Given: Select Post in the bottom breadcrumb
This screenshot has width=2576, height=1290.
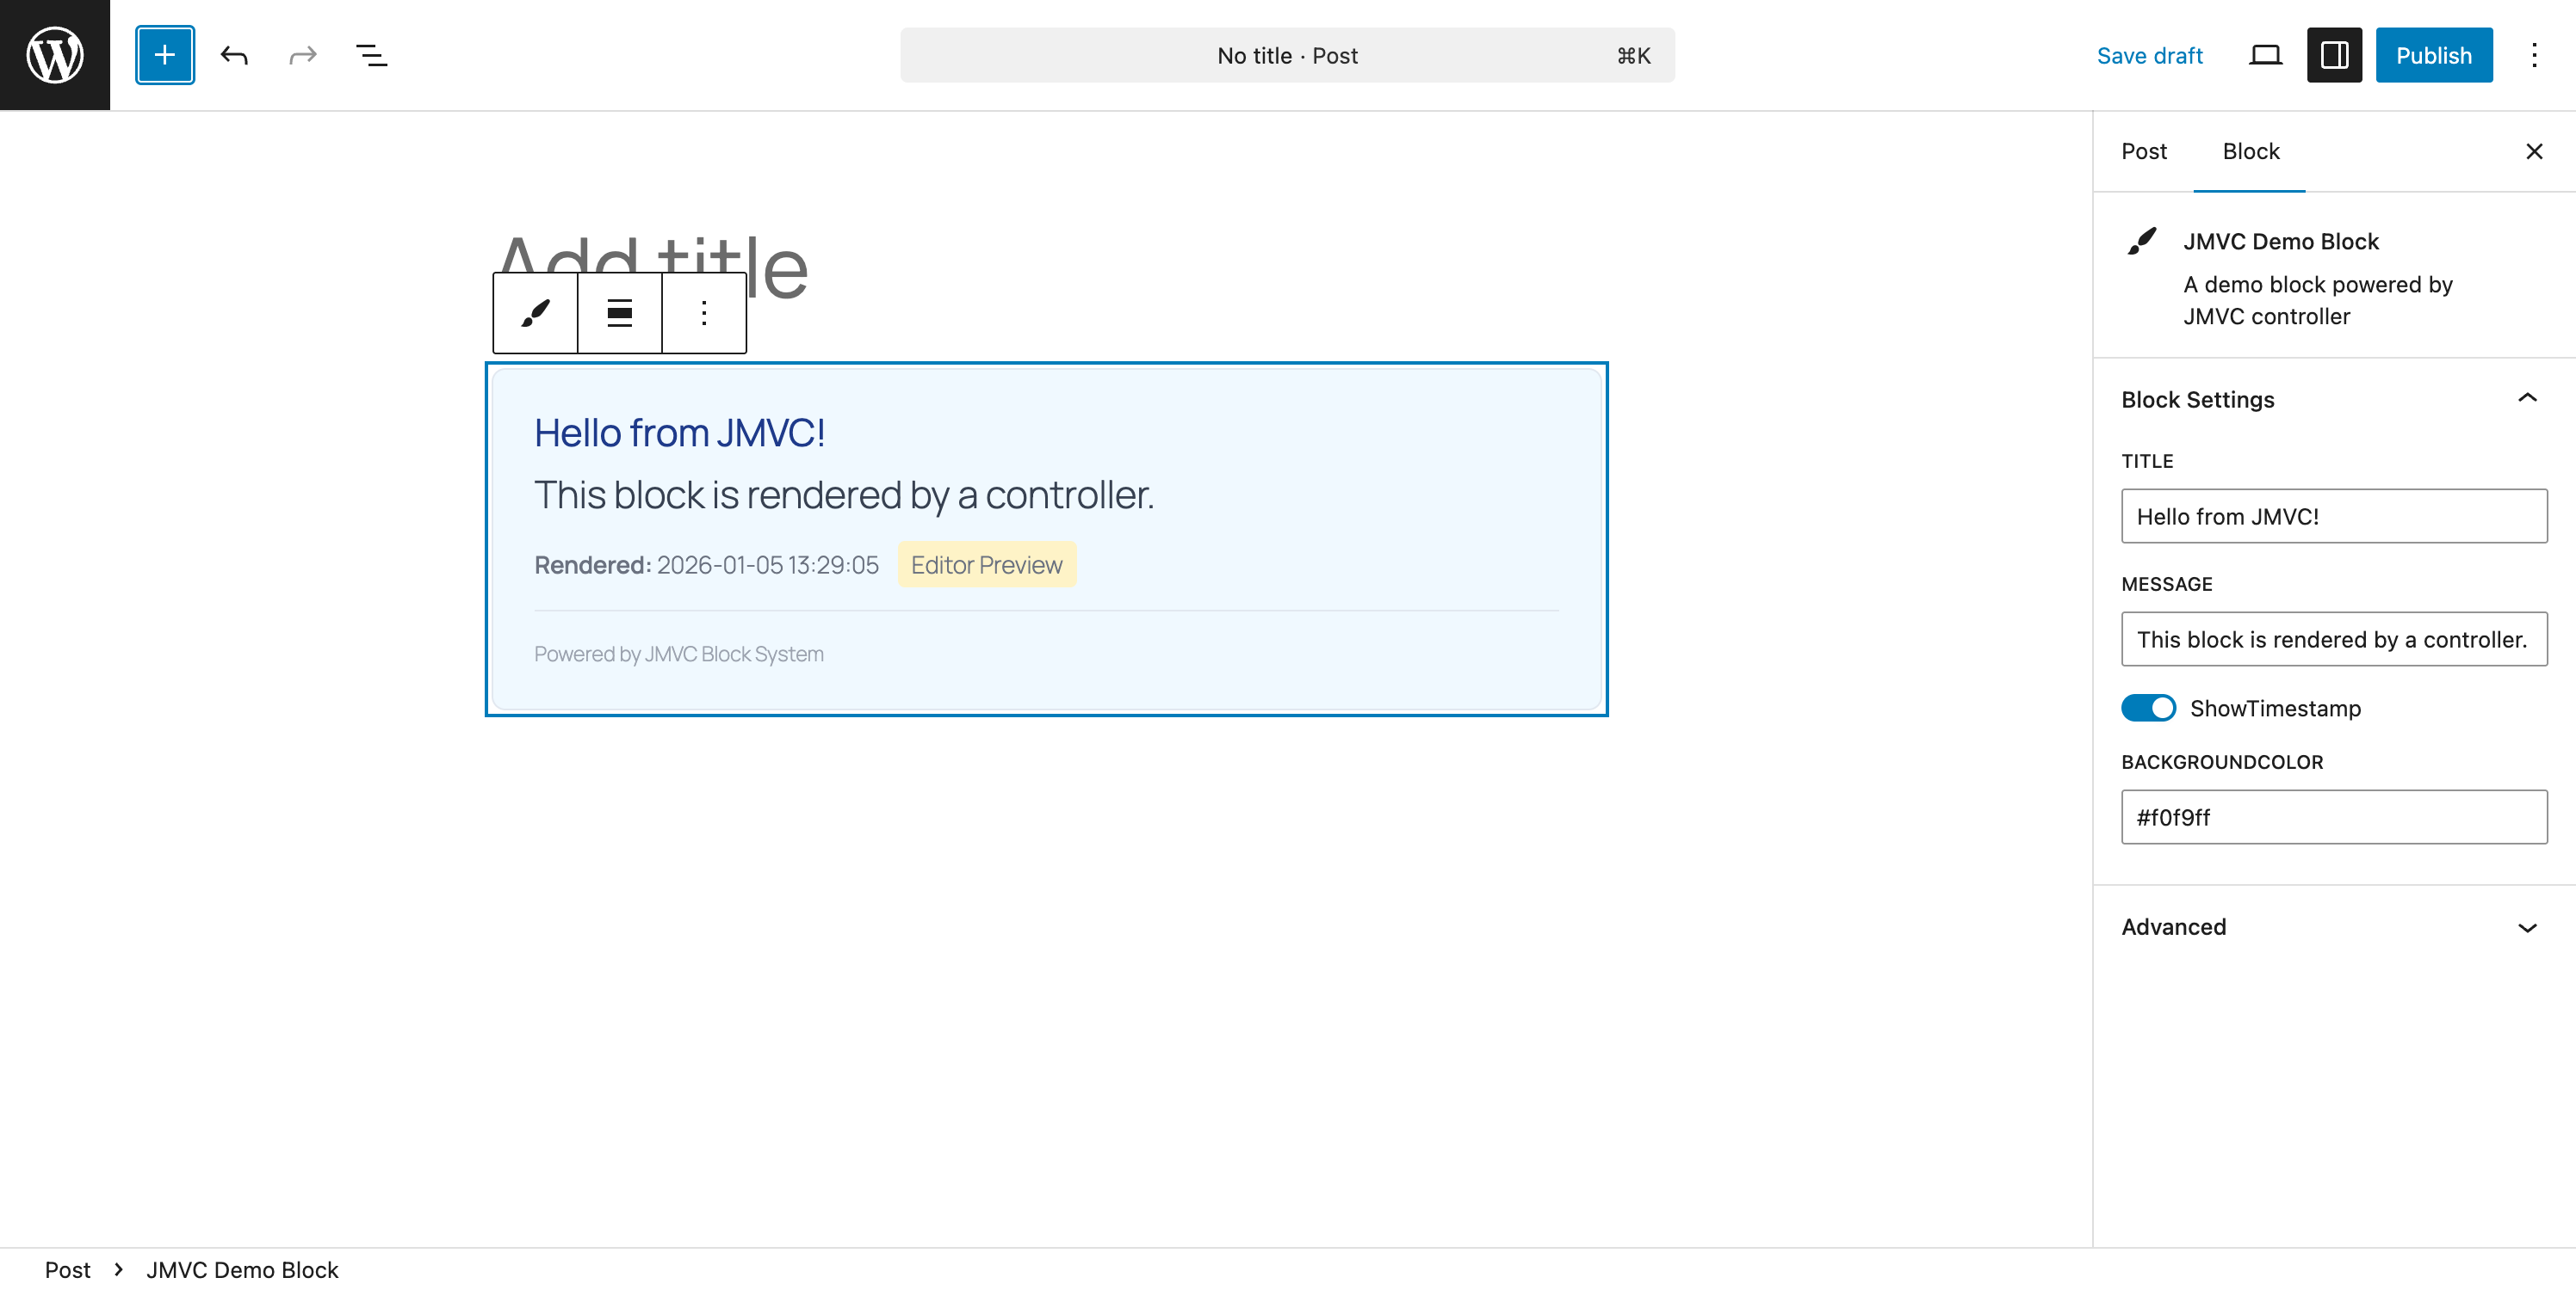Looking at the screenshot, I should tap(67, 1269).
